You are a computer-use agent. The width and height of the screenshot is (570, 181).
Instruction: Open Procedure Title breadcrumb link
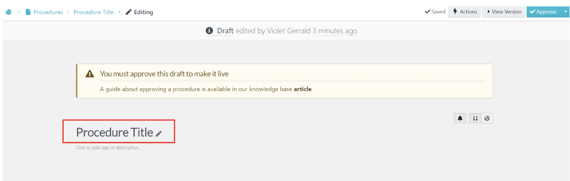click(94, 12)
